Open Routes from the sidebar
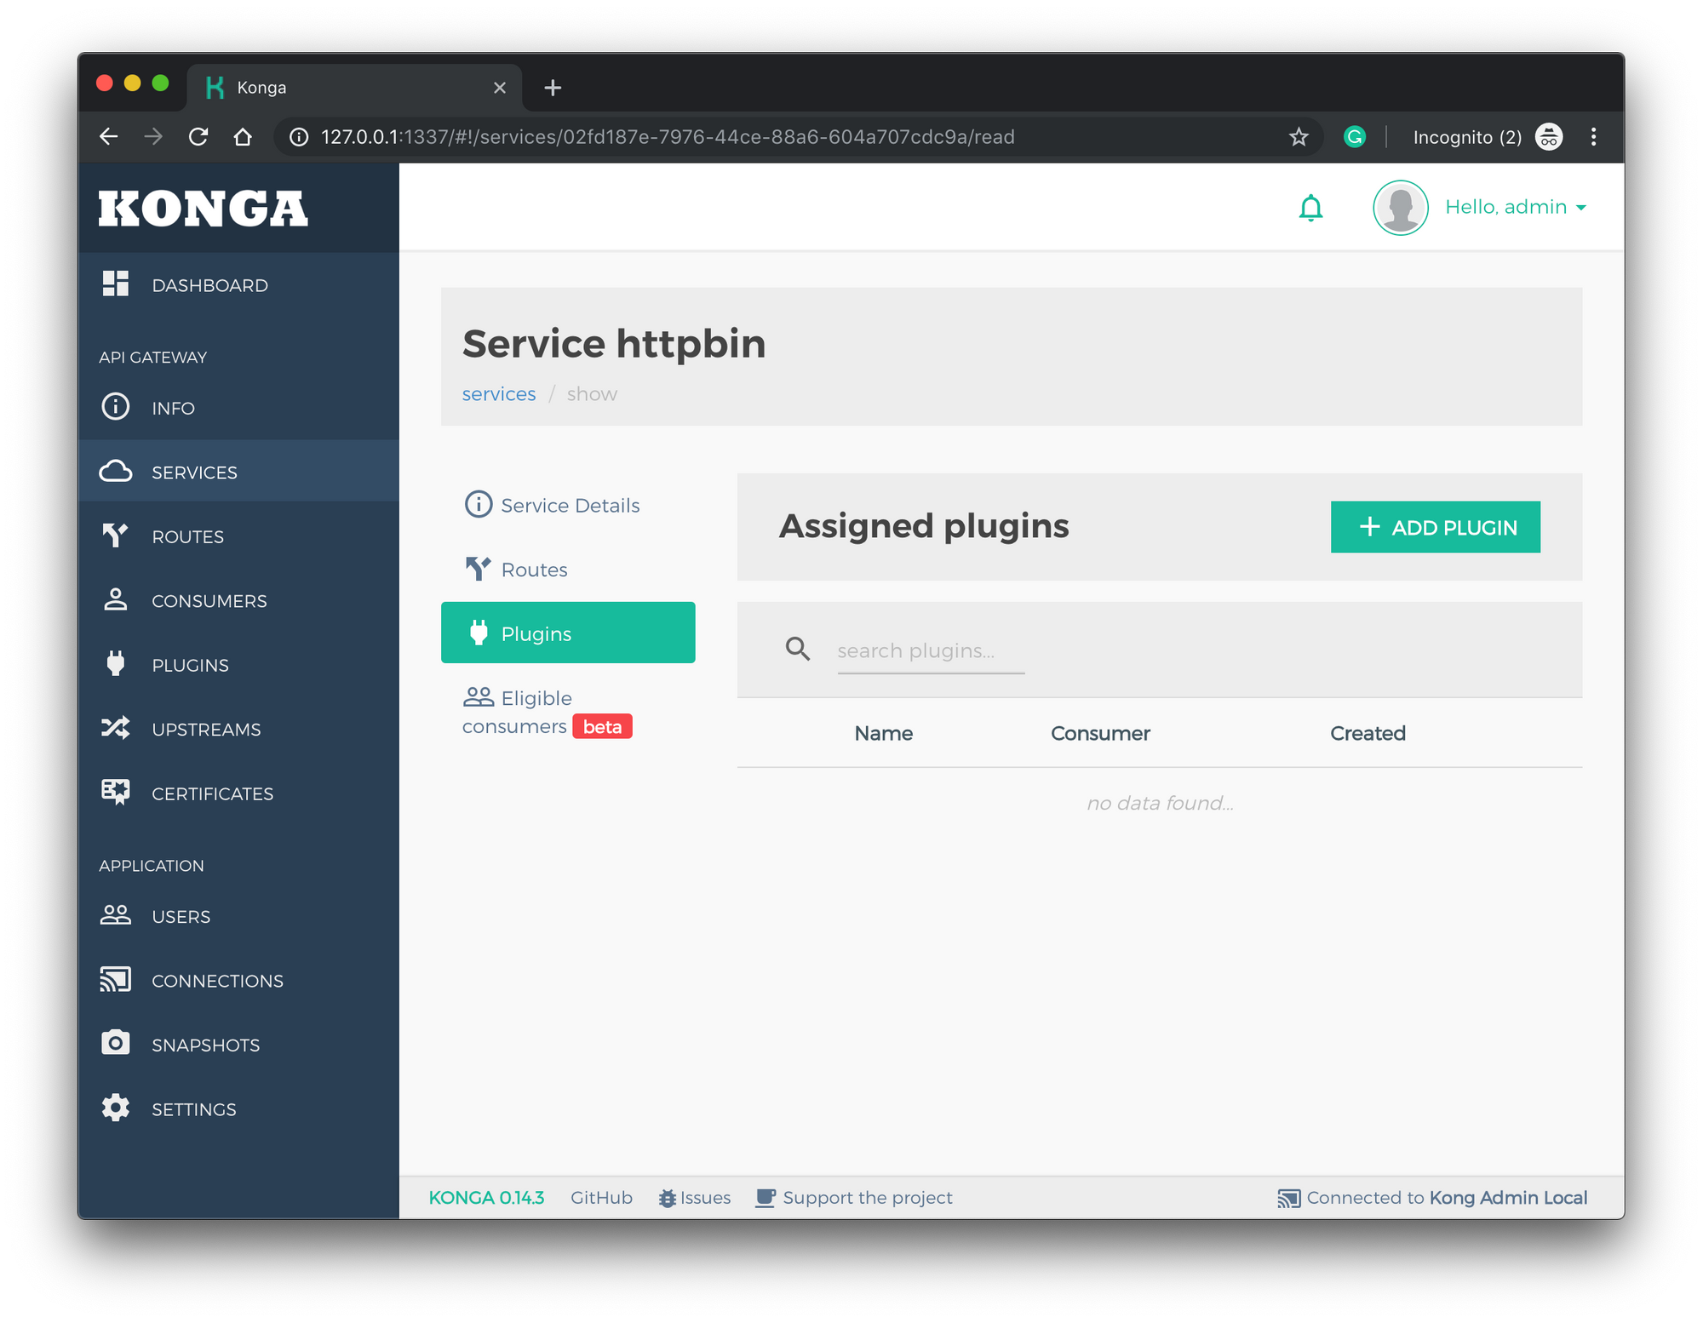This screenshot has width=1703, height=1323. 187,536
